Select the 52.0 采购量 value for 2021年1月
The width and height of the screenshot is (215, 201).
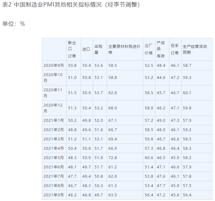point(99,121)
